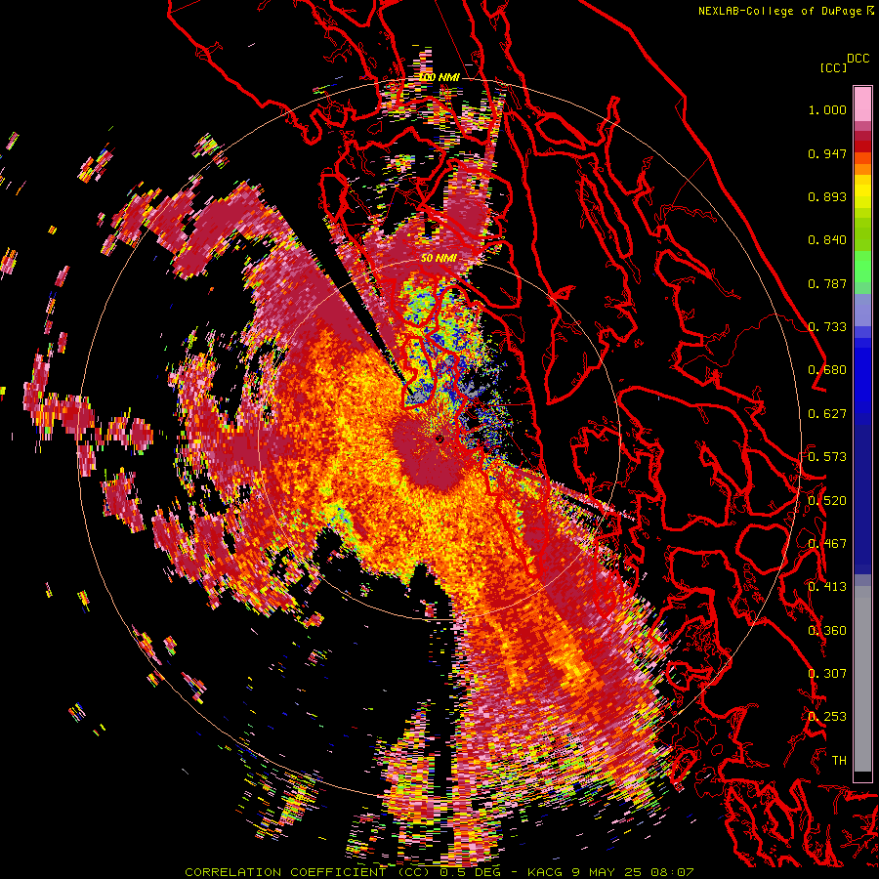This screenshot has width=879, height=879.
Task: Click the DCC product label above the scale
Action: 858,59
